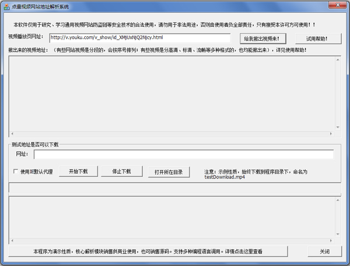350x266 pixels.
Task: Click the disclaimer text 本软件仅用于研究
Action: point(164,24)
